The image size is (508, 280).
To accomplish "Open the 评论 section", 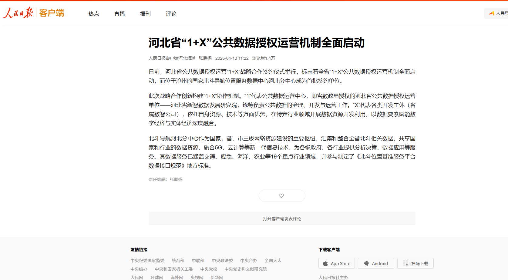I will [x=171, y=14].
